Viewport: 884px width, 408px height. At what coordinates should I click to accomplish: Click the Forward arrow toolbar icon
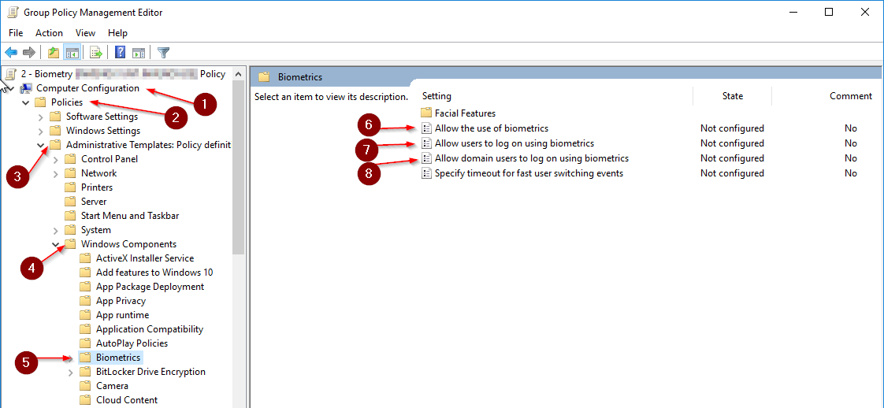pyautogui.click(x=29, y=53)
